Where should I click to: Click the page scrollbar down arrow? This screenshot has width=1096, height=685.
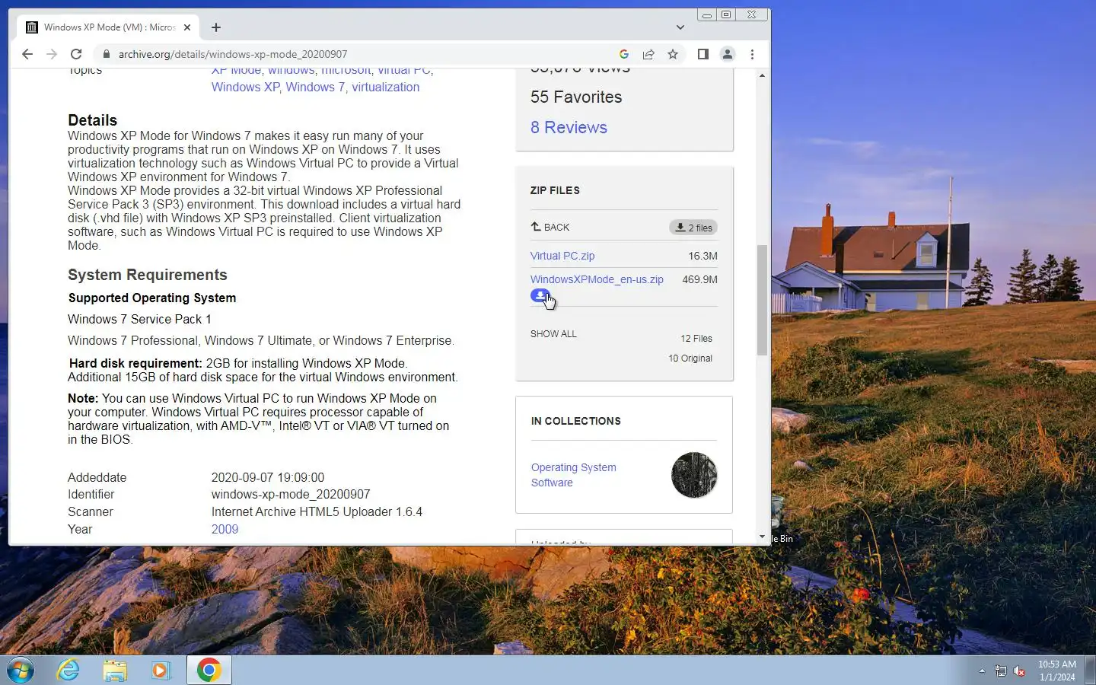[762, 537]
